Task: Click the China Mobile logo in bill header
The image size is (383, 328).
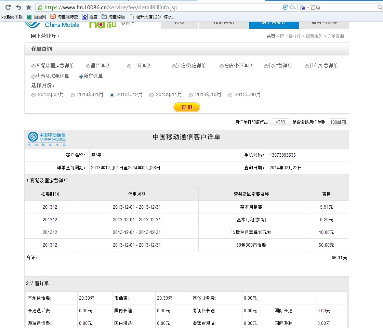Action: [47, 139]
